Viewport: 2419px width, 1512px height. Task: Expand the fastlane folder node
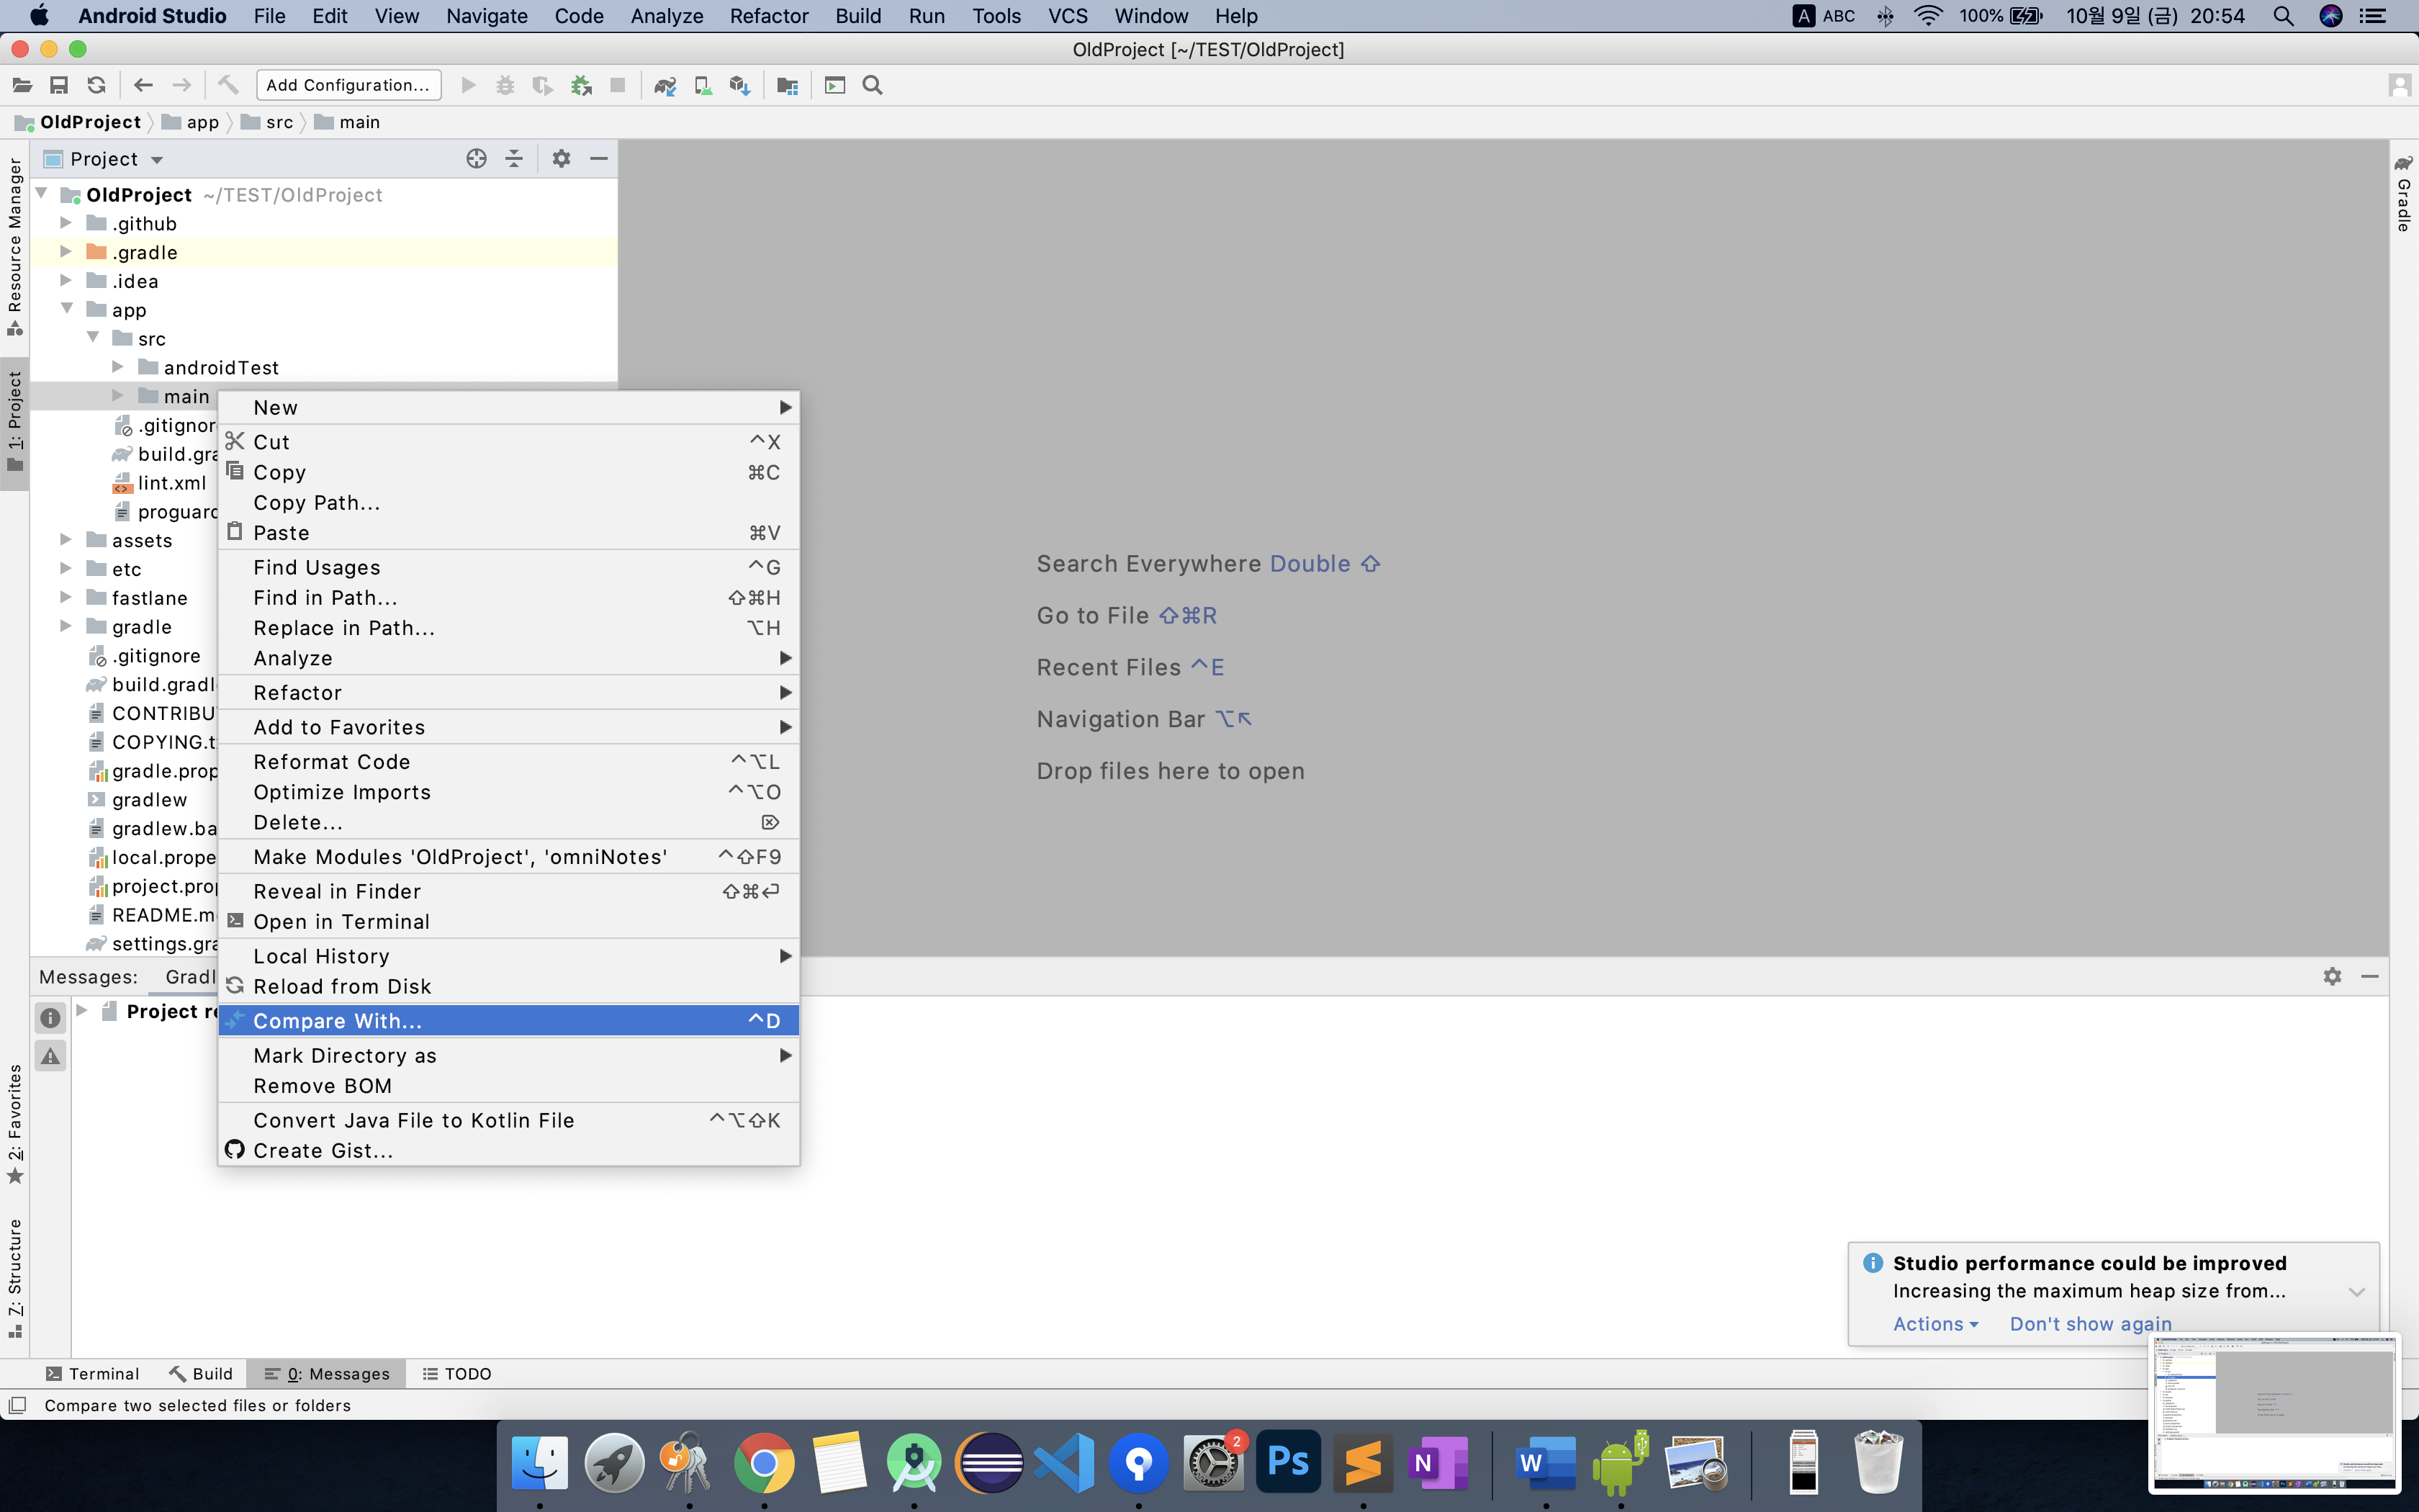pyautogui.click(x=66, y=597)
